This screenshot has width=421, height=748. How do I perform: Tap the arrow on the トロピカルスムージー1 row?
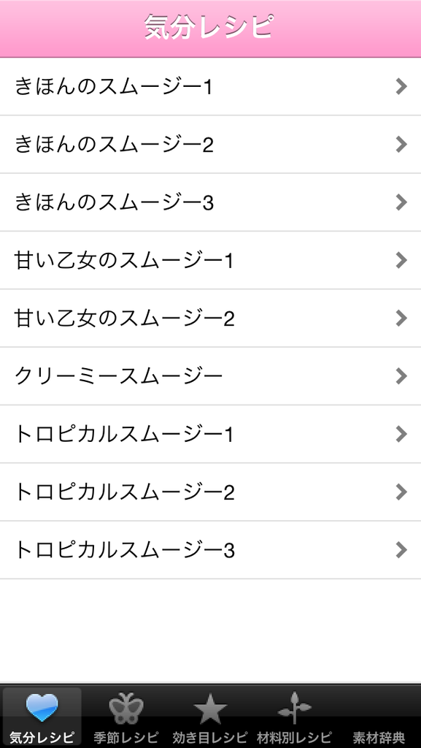[x=401, y=434]
